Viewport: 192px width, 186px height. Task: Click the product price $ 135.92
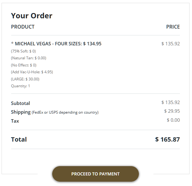(x=171, y=44)
